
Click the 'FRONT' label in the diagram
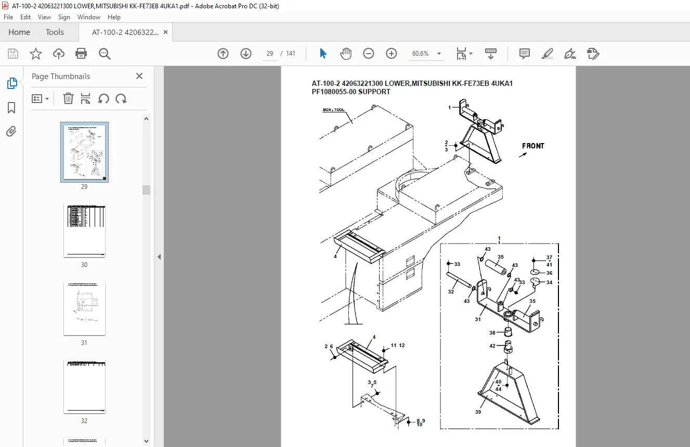[x=533, y=146]
